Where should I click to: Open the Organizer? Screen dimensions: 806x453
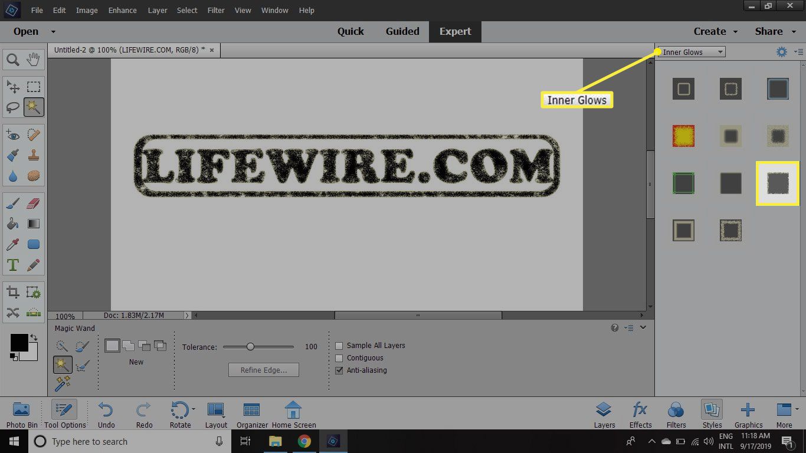(x=252, y=414)
